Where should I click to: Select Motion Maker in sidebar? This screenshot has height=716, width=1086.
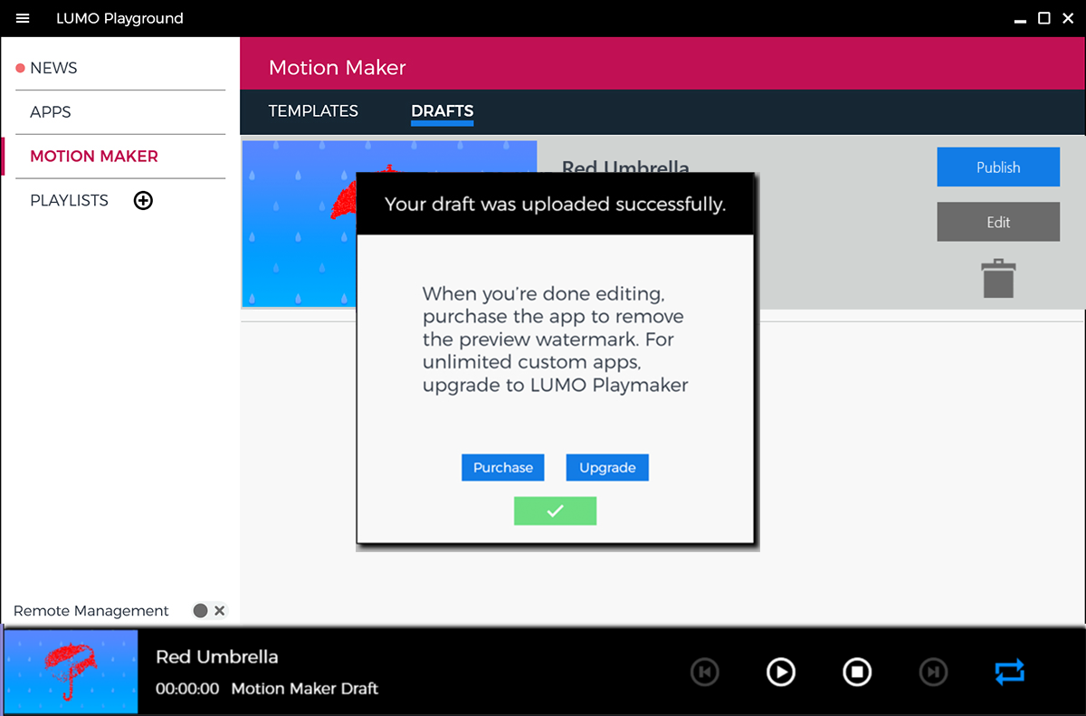tap(94, 157)
